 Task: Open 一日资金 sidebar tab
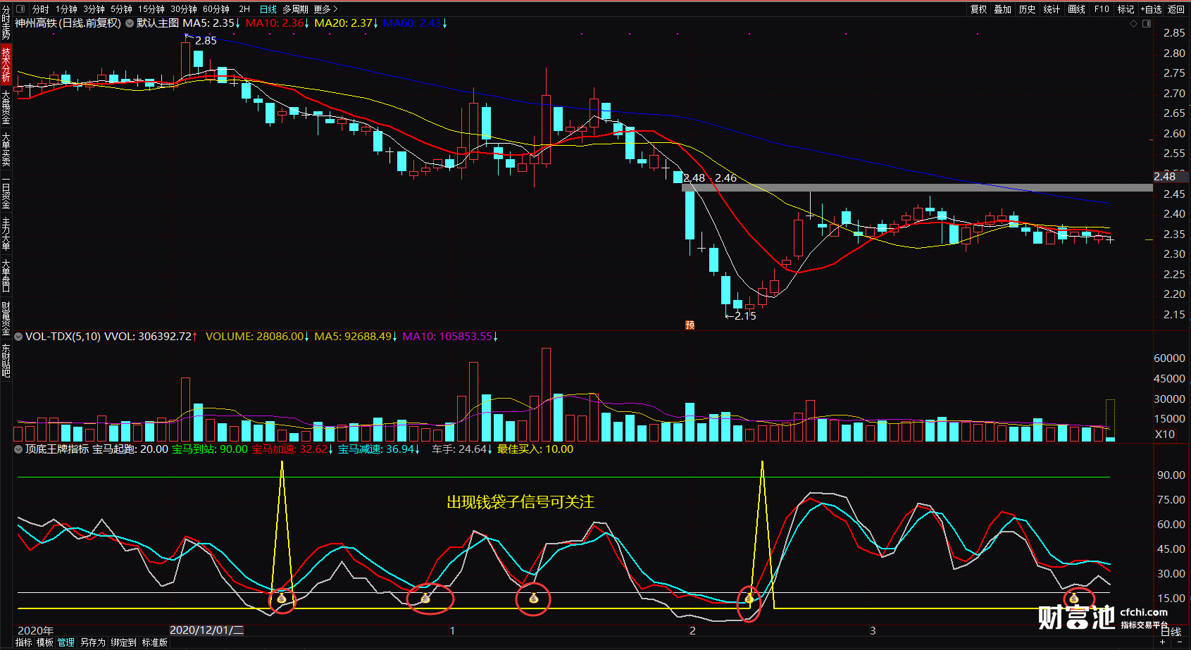pos(6,192)
